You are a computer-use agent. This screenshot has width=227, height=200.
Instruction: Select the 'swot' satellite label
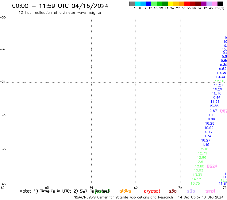(210, 191)
